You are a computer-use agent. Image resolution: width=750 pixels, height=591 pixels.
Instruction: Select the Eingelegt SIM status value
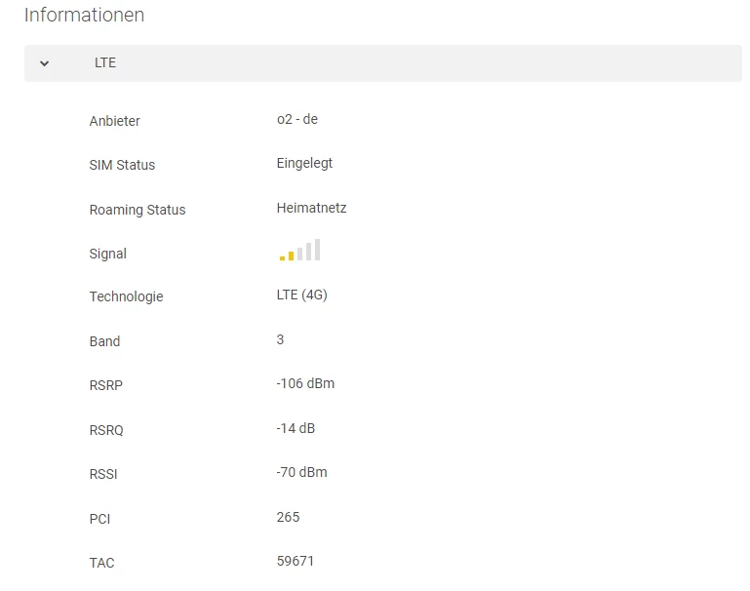click(x=304, y=163)
